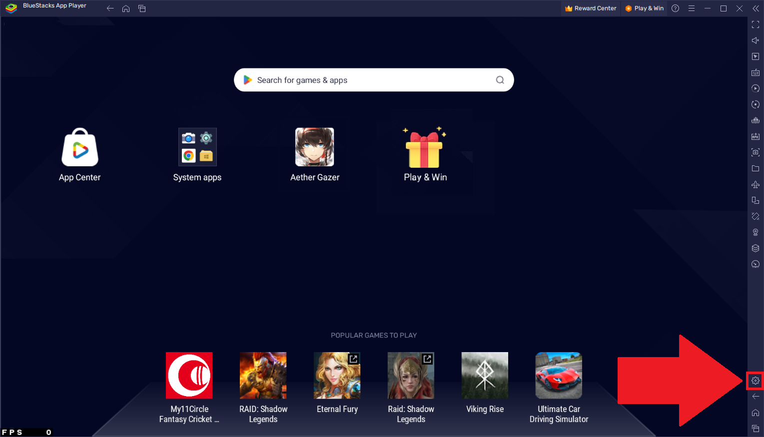Click the back arrow in the title bar
This screenshot has height=437, width=764.
coord(110,8)
